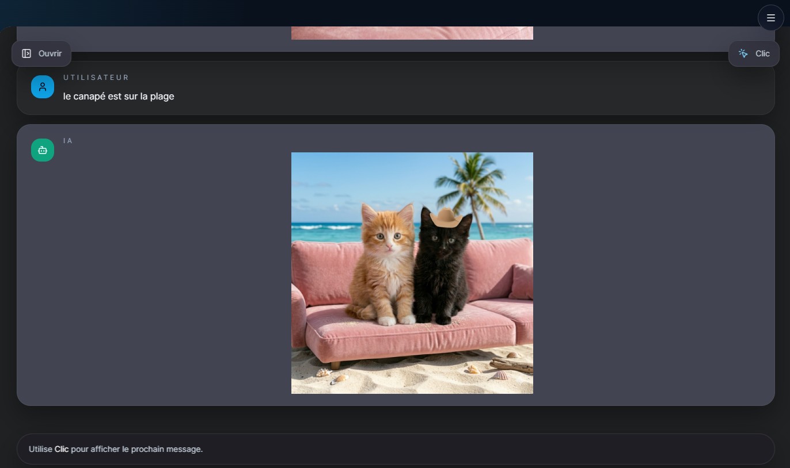Click the UTILISATEUR sender label

click(x=96, y=78)
